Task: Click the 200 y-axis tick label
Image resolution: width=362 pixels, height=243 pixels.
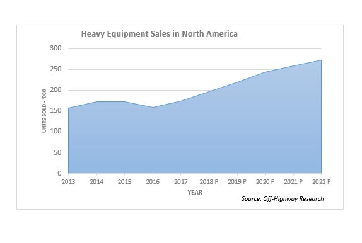Action: (x=55, y=89)
